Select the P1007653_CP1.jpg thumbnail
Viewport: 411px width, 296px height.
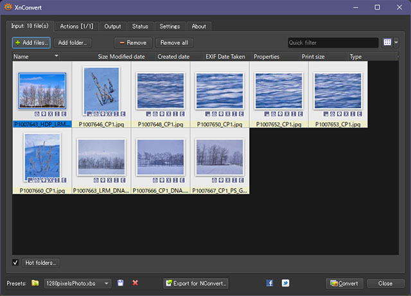338,91
